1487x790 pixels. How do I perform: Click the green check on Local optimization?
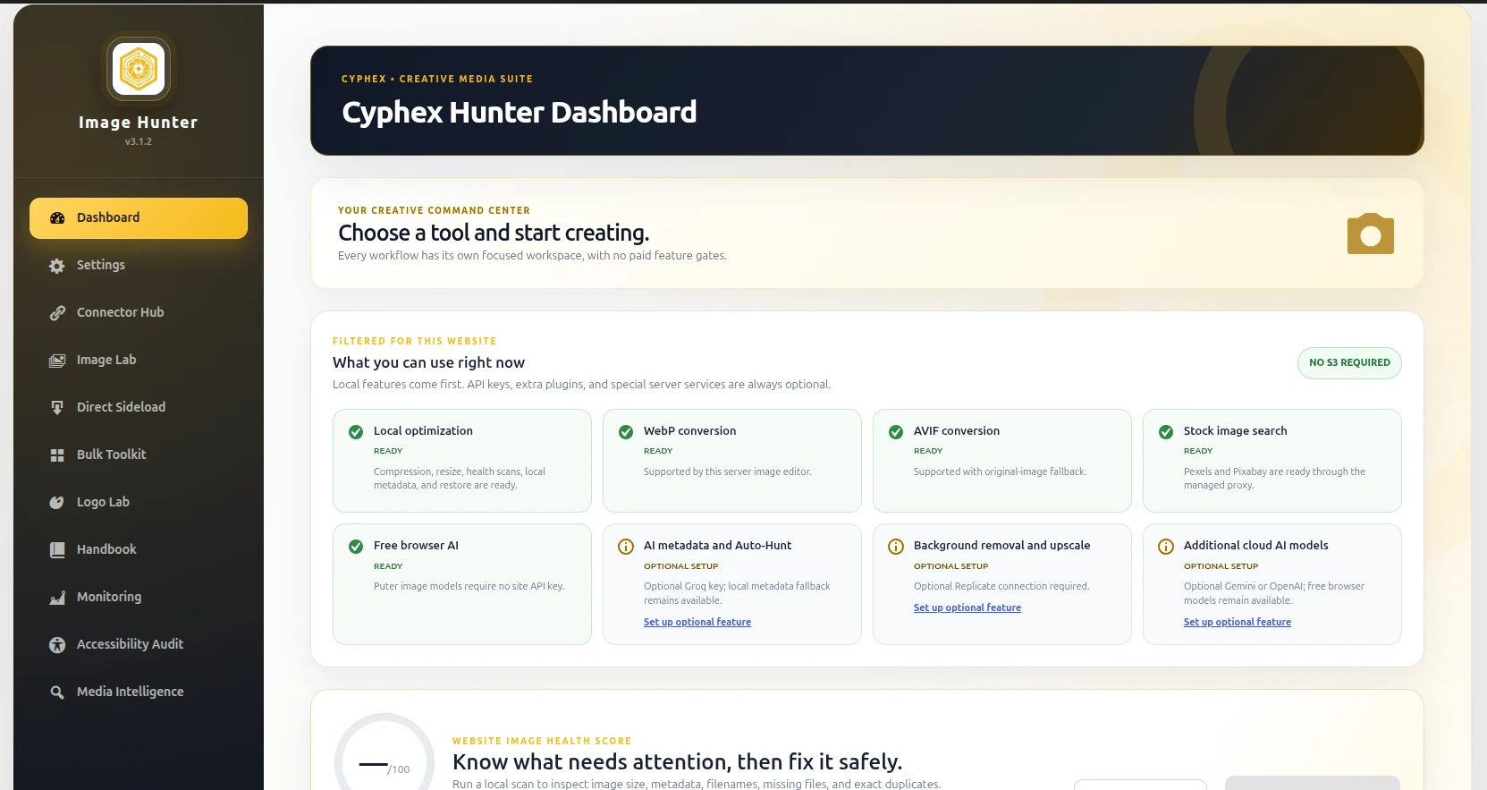(356, 432)
